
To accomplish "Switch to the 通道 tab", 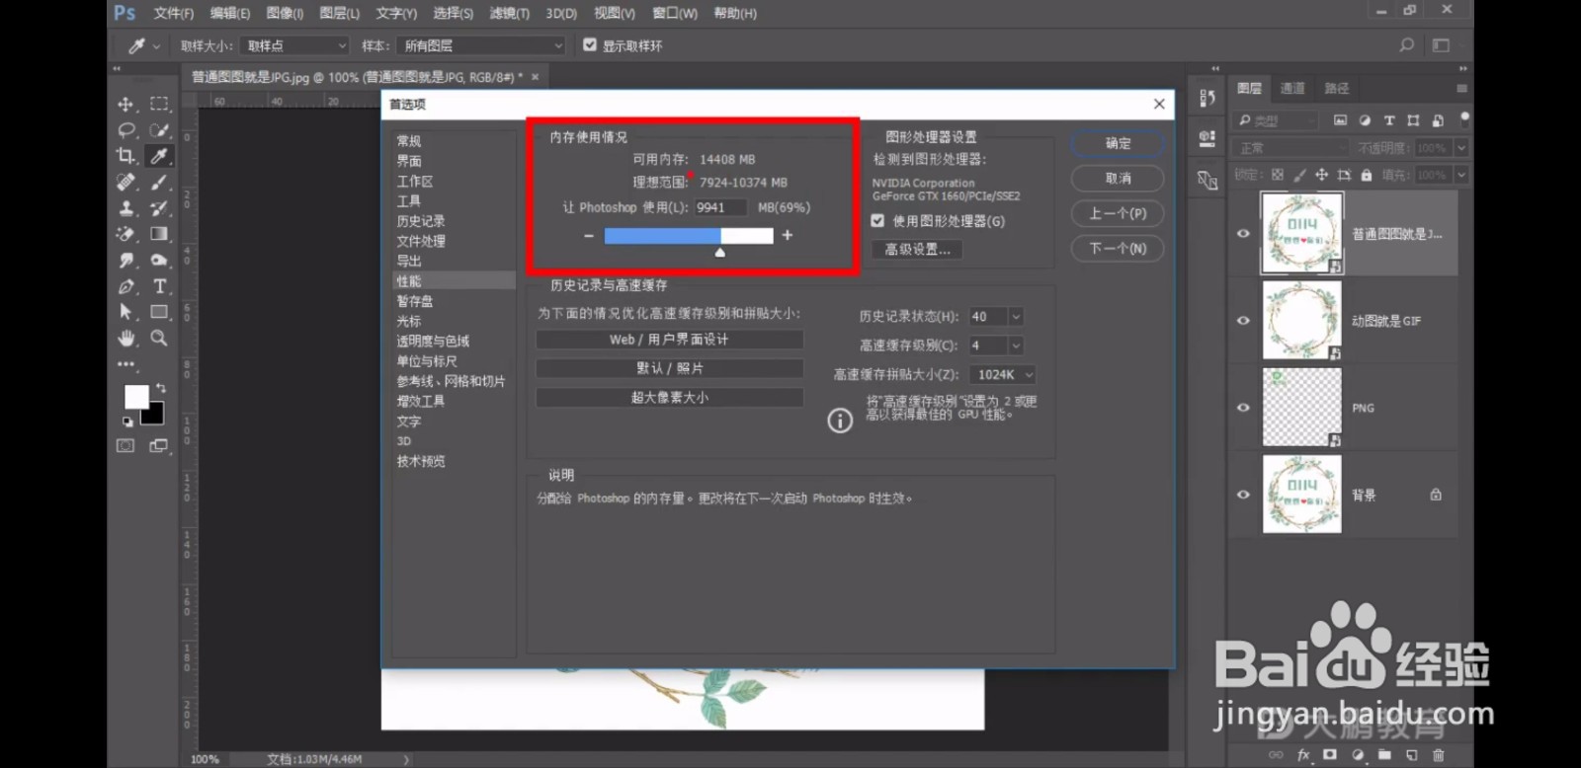I will pos(1292,88).
